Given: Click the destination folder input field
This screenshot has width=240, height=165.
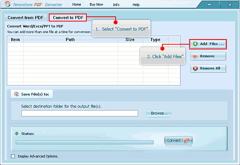Looking at the screenshot, I should (x=80, y=113).
